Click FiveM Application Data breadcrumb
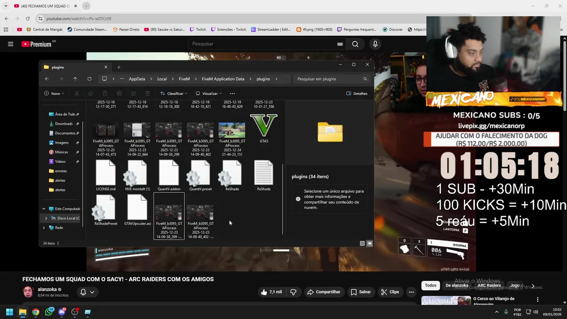Screen dimensions: 567x319 click(x=223, y=79)
